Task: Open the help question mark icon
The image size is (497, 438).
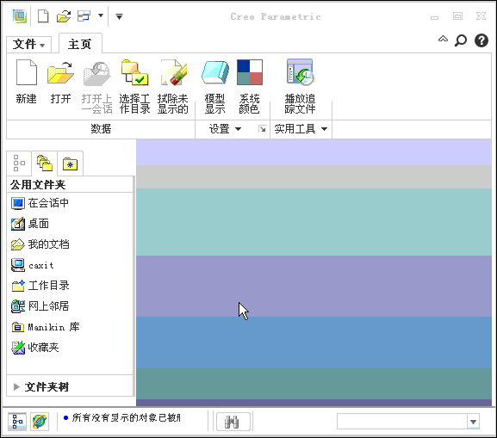Action: pyautogui.click(x=481, y=40)
